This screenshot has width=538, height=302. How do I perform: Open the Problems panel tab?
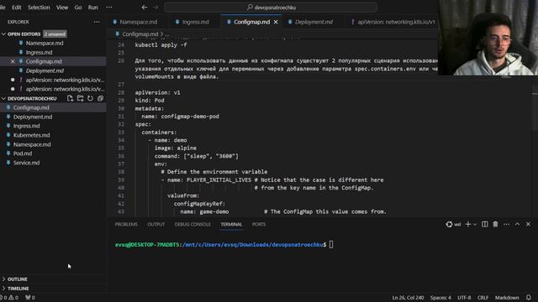pos(126,224)
